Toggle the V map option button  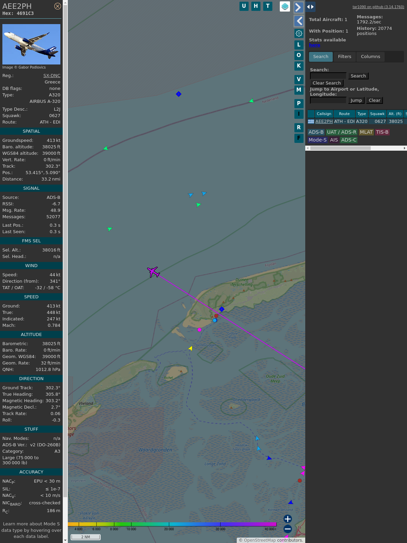click(x=299, y=79)
